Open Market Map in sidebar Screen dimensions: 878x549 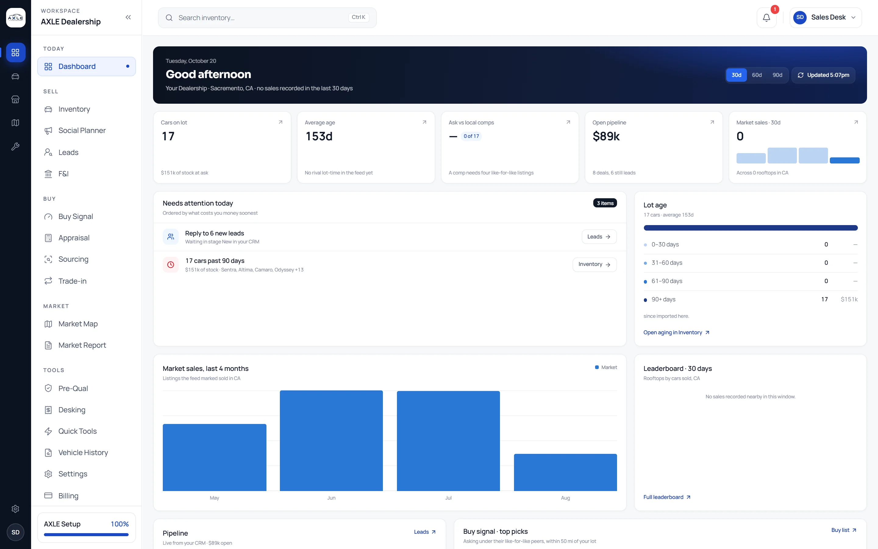tap(86, 324)
